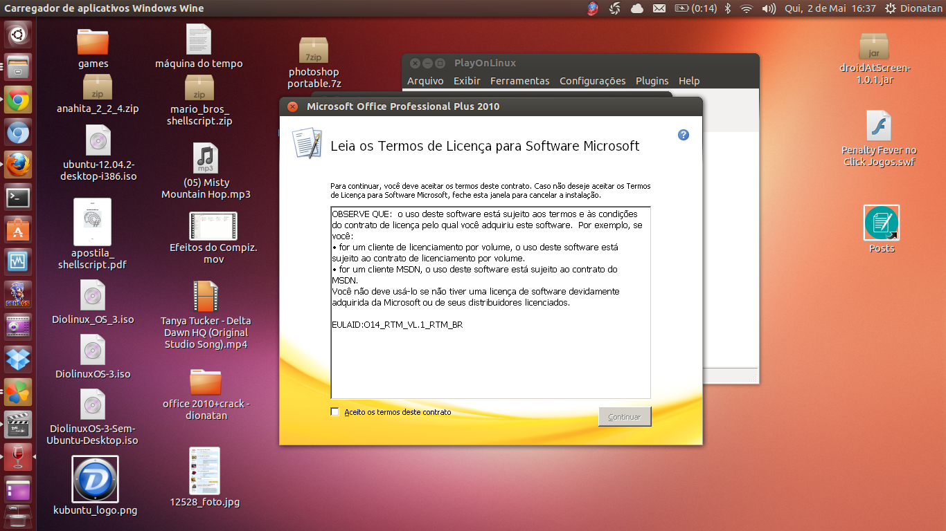Open the mail envelope indicator

coord(659,8)
